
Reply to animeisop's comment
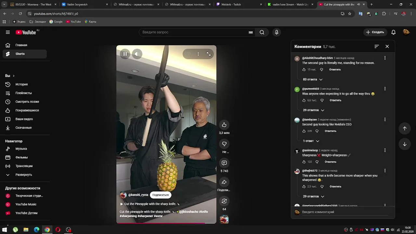click(331, 162)
